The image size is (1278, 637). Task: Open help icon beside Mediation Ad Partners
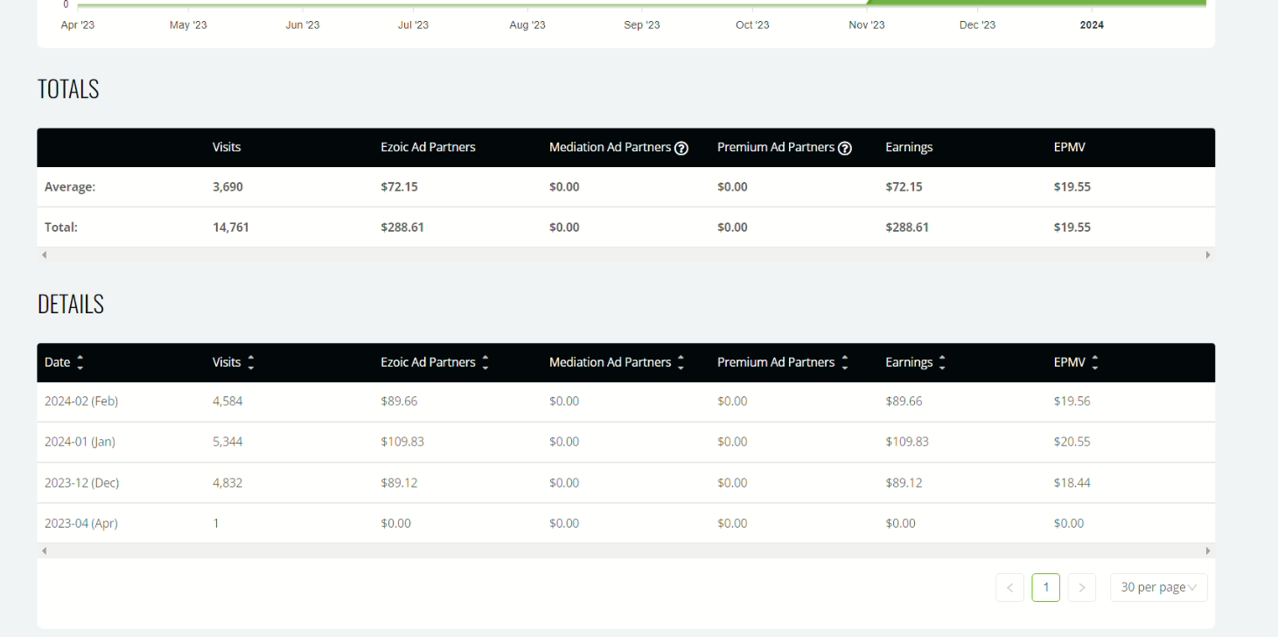pyautogui.click(x=681, y=148)
